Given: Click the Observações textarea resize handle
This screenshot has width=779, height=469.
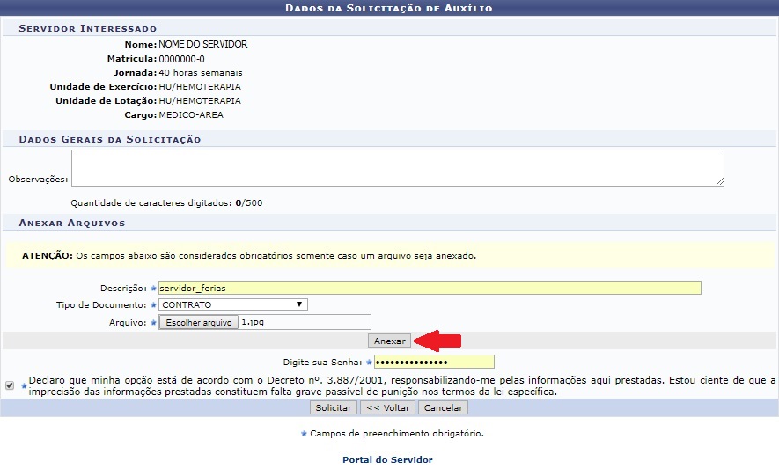Looking at the screenshot, I should coord(719,181).
